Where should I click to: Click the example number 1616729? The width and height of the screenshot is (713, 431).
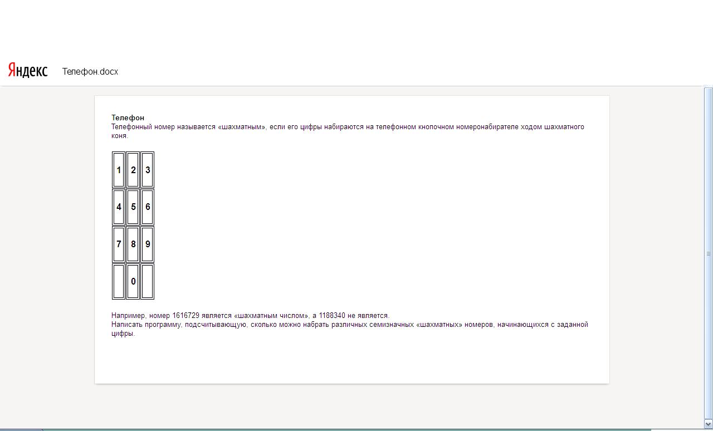186,315
